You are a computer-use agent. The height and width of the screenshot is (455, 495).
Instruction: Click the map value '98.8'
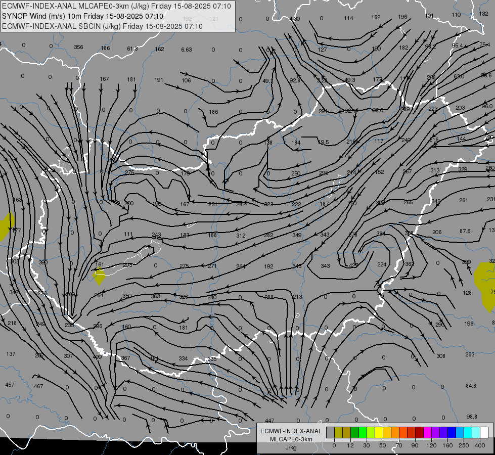[472, 417]
